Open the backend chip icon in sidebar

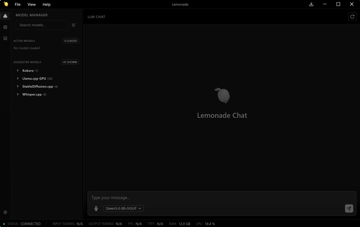pyautogui.click(x=5, y=27)
